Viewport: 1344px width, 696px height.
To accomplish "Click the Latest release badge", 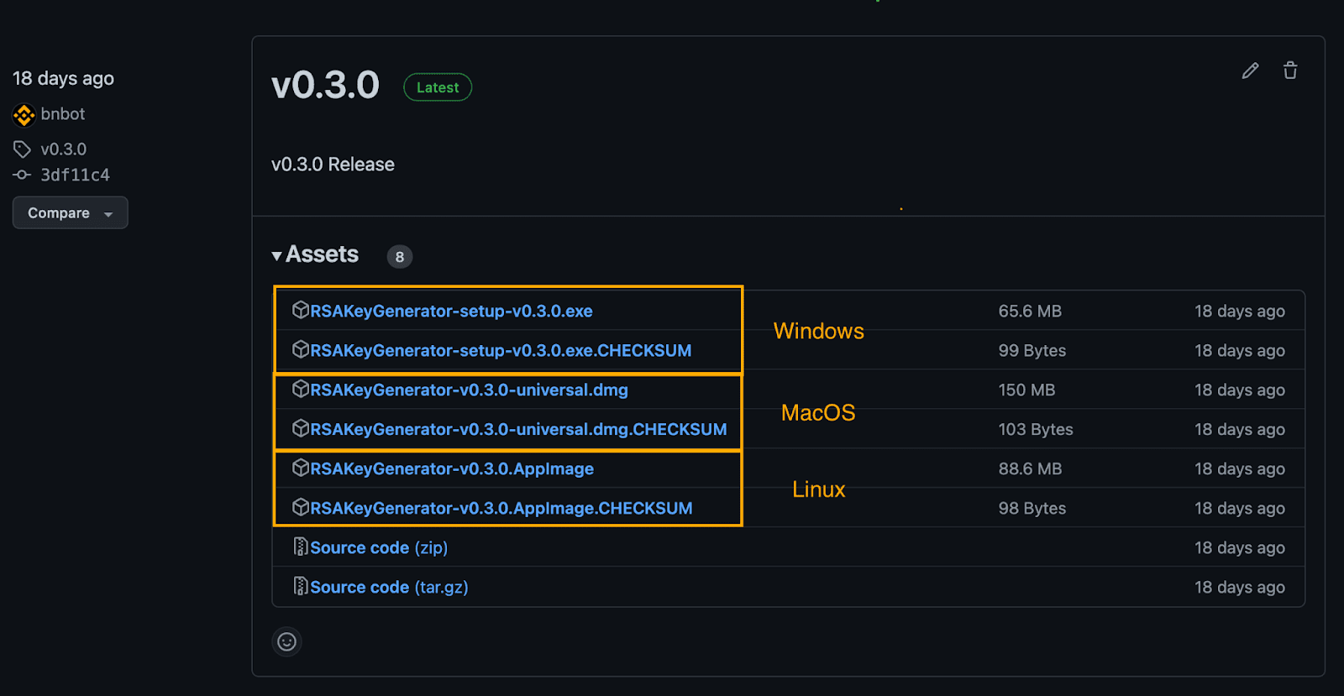I will [x=438, y=87].
